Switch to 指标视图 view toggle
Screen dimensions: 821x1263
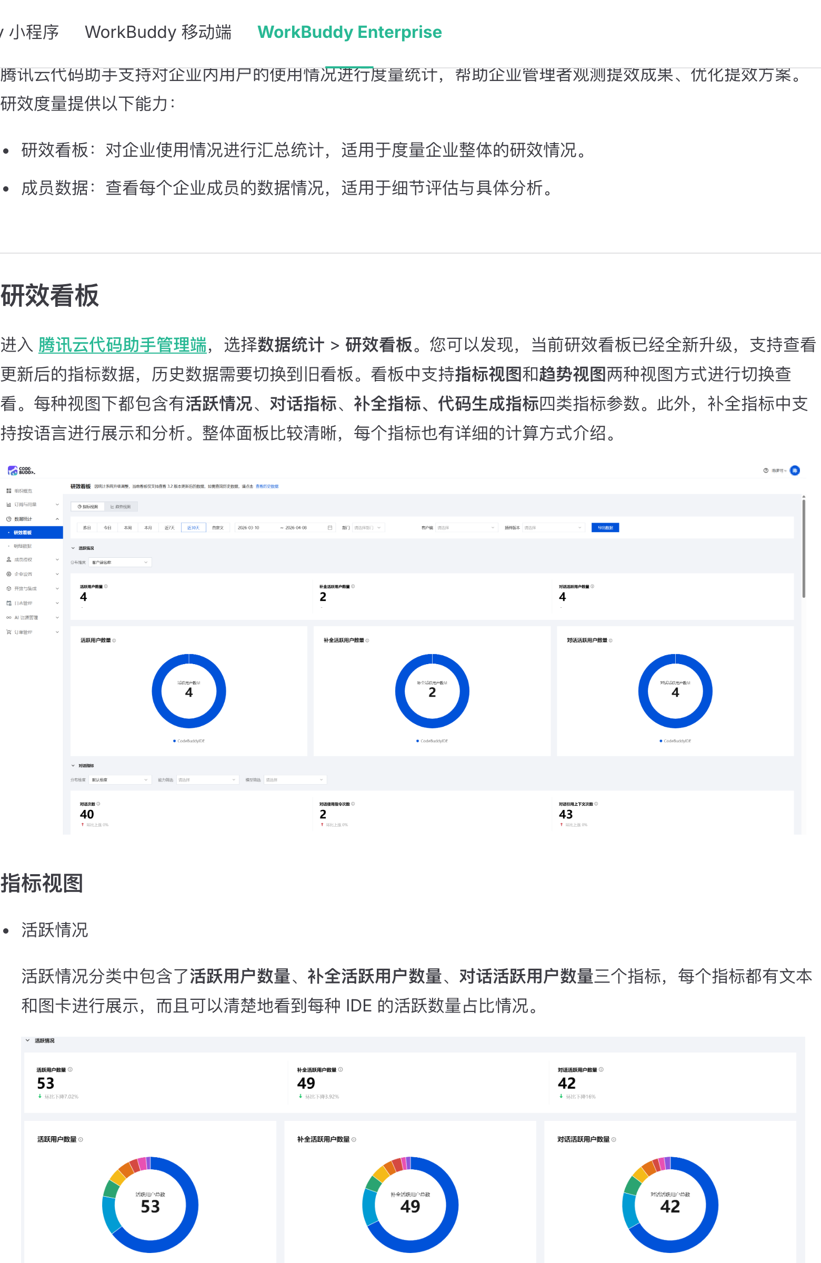click(x=87, y=507)
